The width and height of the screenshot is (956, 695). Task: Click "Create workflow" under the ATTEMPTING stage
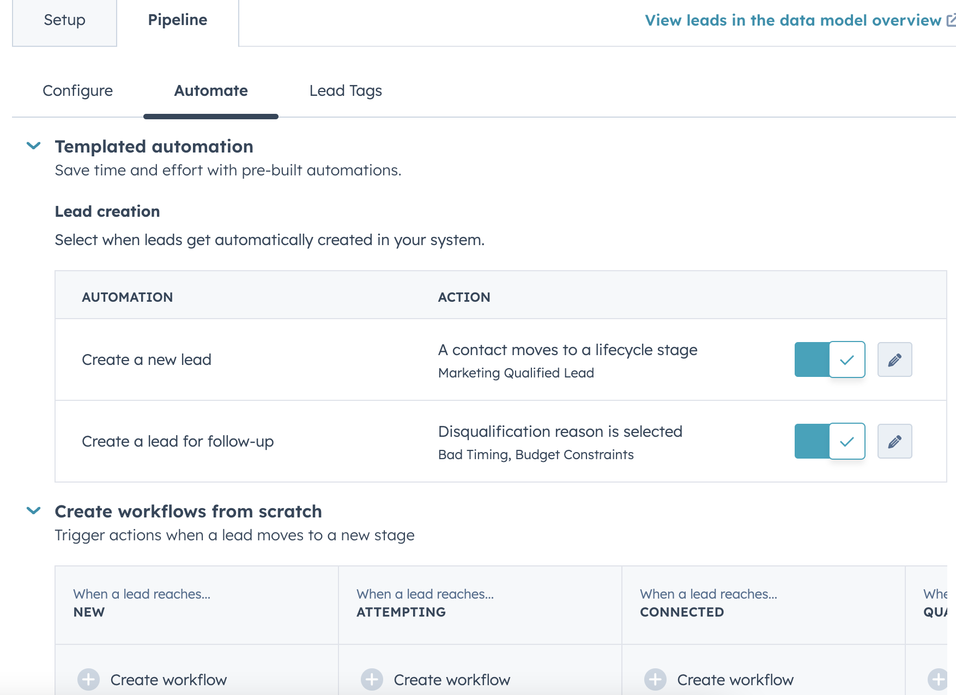(x=451, y=679)
